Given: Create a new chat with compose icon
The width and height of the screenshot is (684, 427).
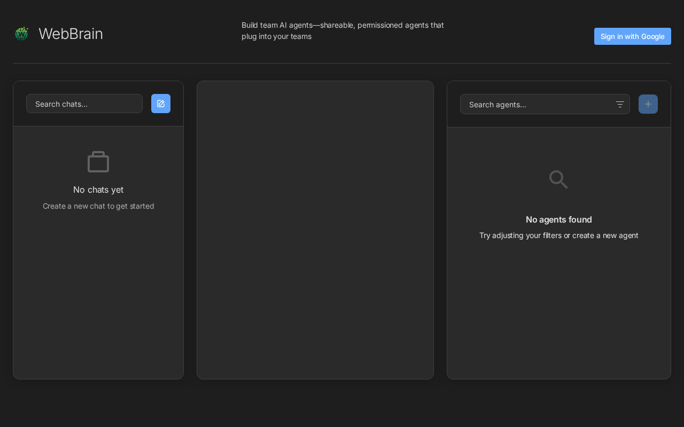Looking at the screenshot, I should coord(161,104).
